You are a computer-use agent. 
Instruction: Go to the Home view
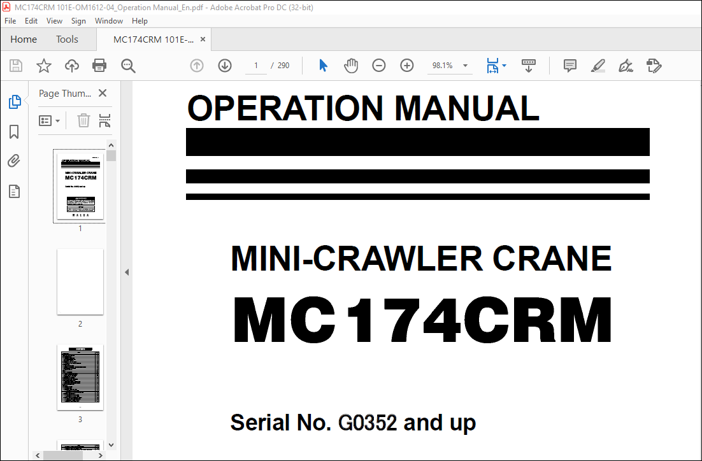[x=24, y=39]
